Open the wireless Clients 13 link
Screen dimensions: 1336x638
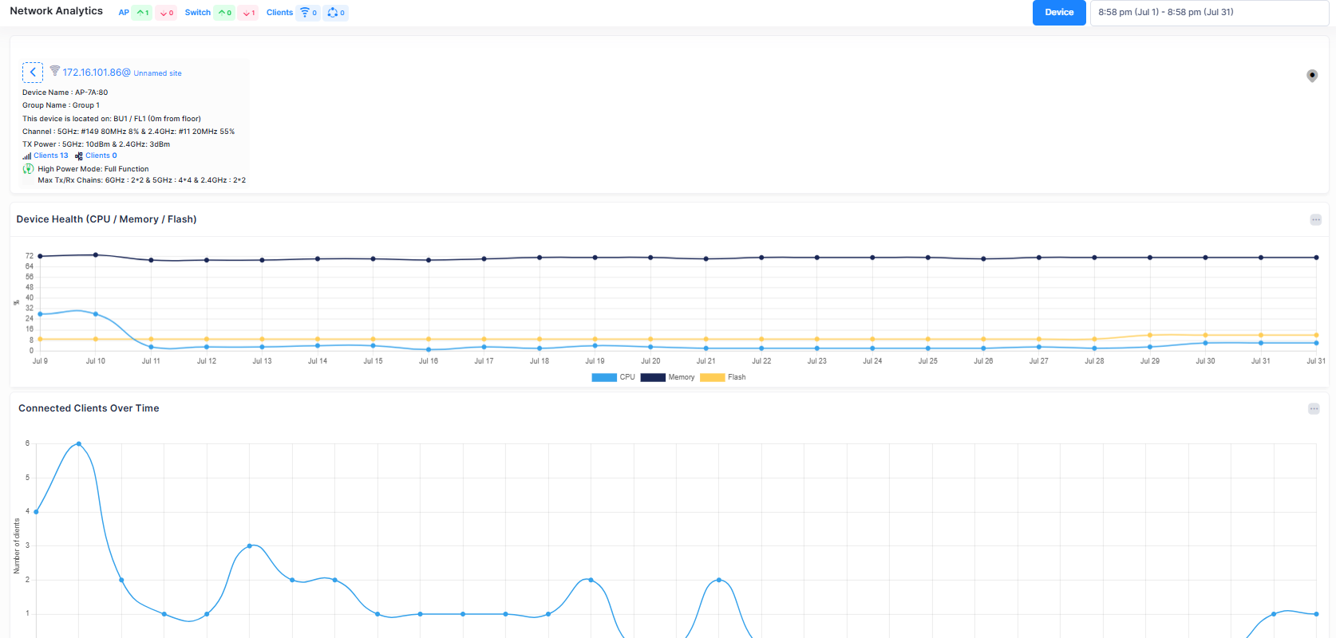[x=50, y=156]
